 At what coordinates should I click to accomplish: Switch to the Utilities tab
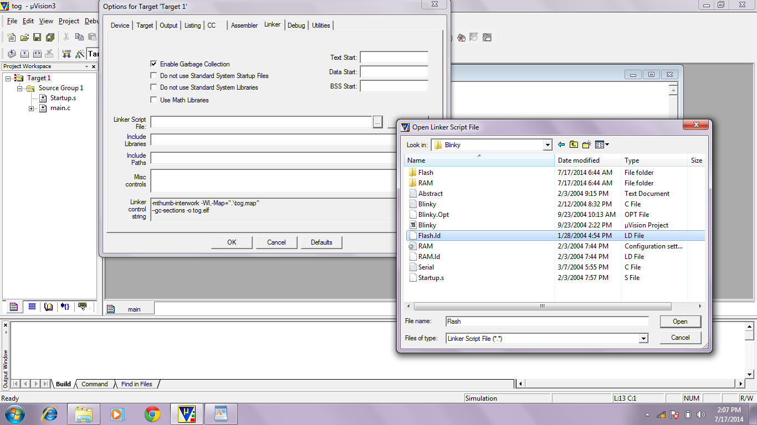[321, 25]
